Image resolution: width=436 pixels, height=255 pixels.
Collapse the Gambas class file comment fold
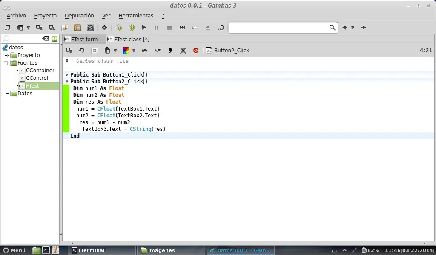coord(67,61)
